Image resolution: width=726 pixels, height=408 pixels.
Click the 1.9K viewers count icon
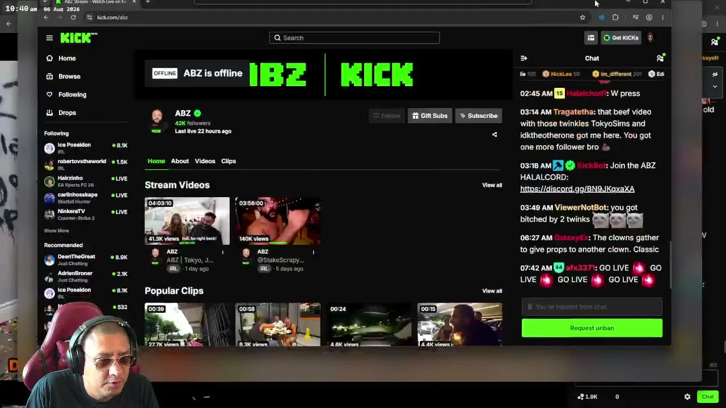[x=581, y=397]
